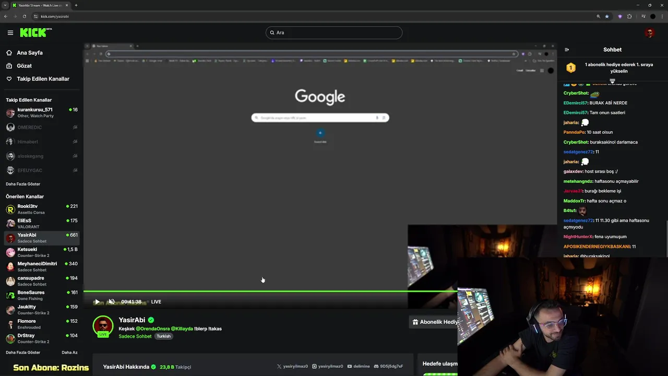The height and width of the screenshot is (376, 668).
Task: Open Takip Edilen Kanallar sidebar item
Action: click(42, 79)
